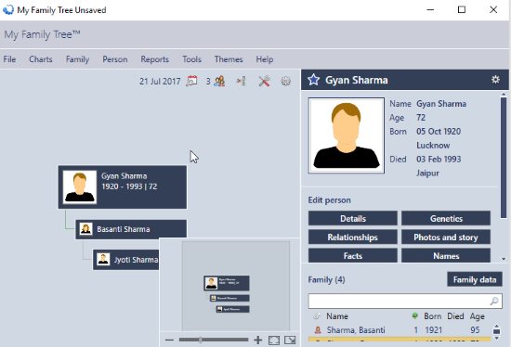Click the faded gear icon in chart toolbar
The image size is (511, 347).
pos(285,81)
